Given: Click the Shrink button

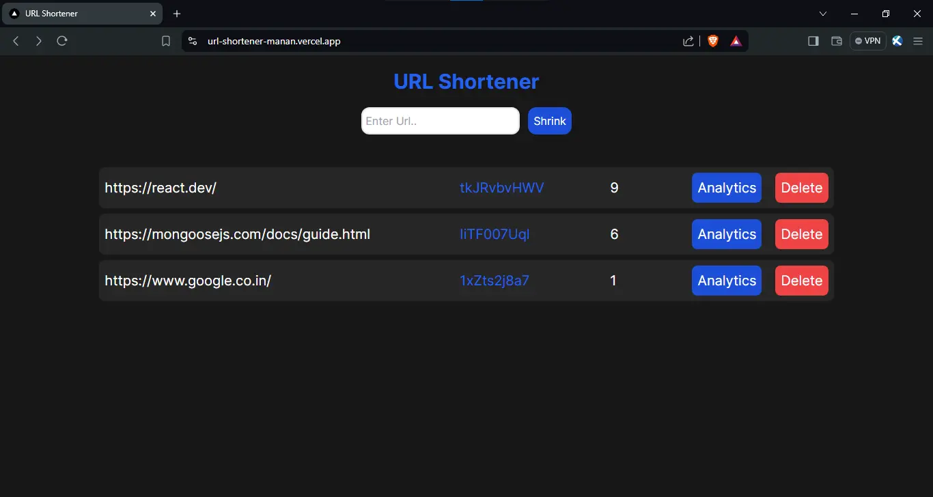Looking at the screenshot, I should tap(550, 121).
